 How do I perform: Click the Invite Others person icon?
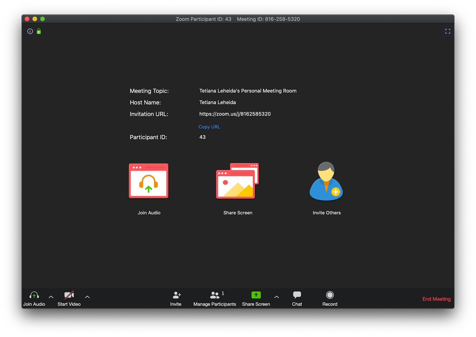(326, 181)
